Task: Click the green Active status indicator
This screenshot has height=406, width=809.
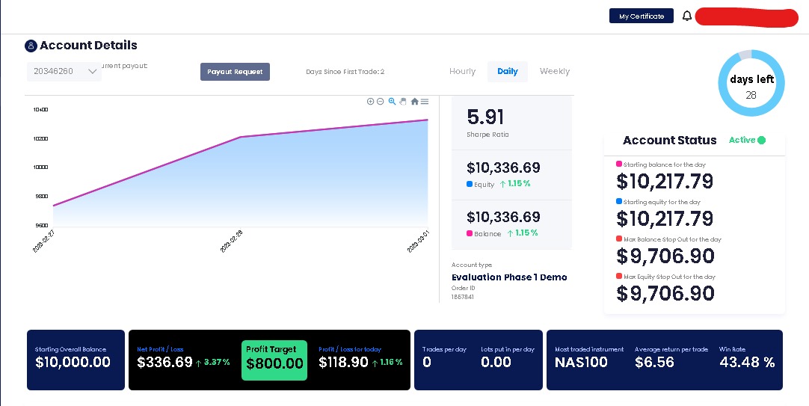Action: coord(762,140)
